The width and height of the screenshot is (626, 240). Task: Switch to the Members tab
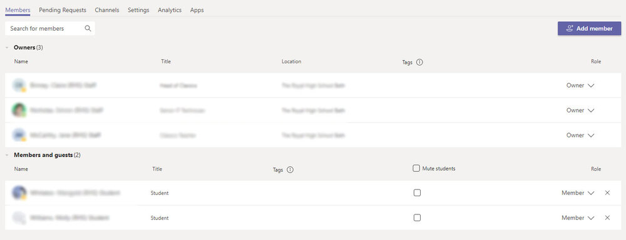click(18, 10)
